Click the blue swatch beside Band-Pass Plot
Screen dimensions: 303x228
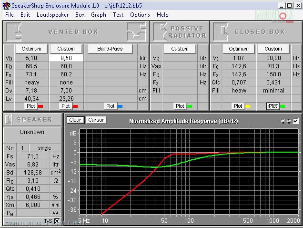pyautogui.click(x=120, y=106)
